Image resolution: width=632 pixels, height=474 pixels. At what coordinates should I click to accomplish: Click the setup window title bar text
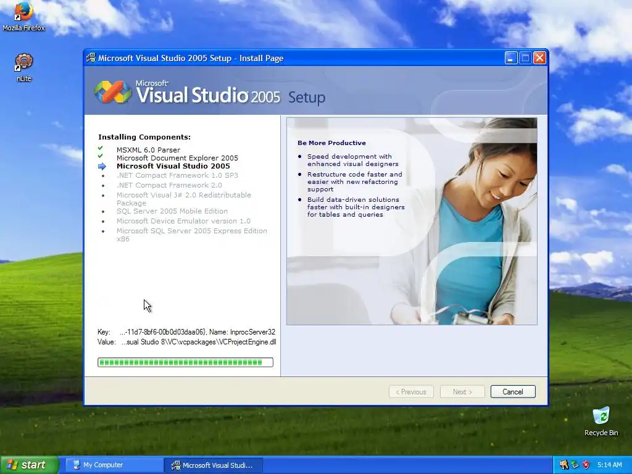click(x=191, y=58)
